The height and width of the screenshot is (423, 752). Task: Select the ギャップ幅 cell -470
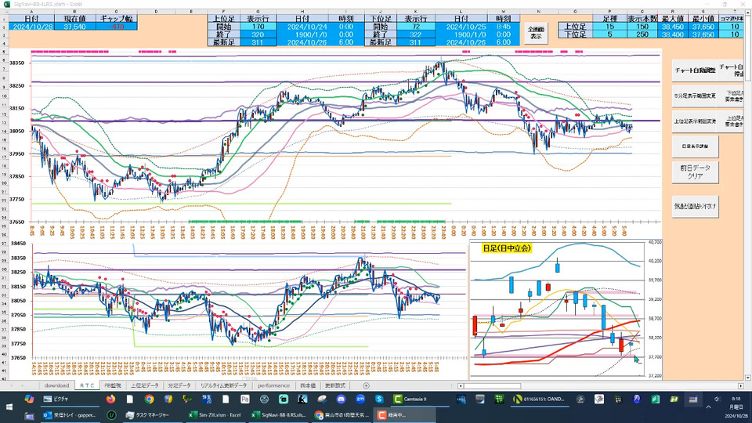pos(117,27)
